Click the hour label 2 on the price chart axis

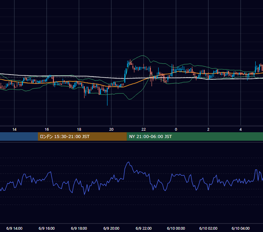tap(208, 130)
